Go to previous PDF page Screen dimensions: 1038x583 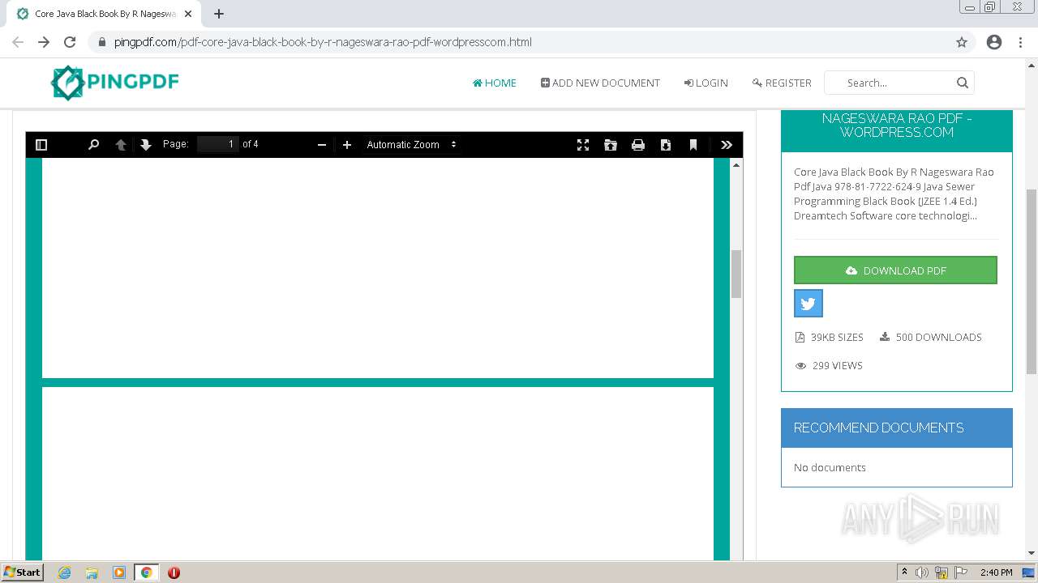point(121,145)
